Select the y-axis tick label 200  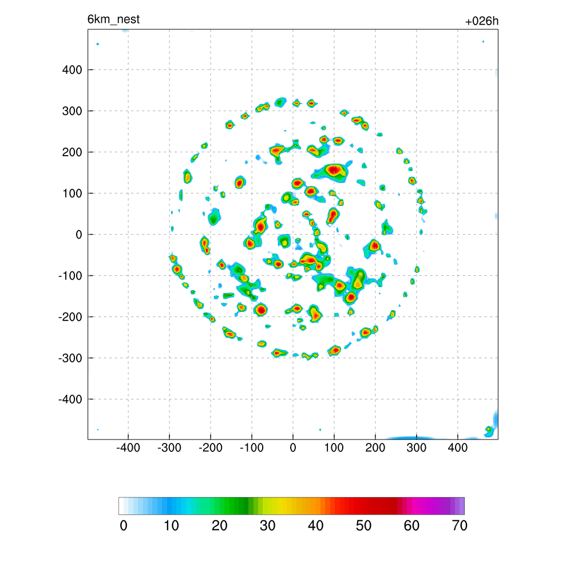tap(72, 152)
